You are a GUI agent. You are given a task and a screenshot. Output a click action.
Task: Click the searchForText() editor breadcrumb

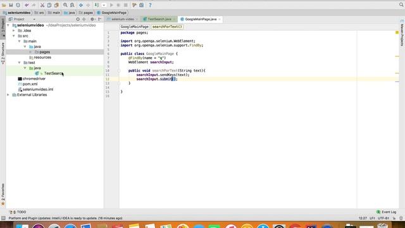[x=167, y=27]
